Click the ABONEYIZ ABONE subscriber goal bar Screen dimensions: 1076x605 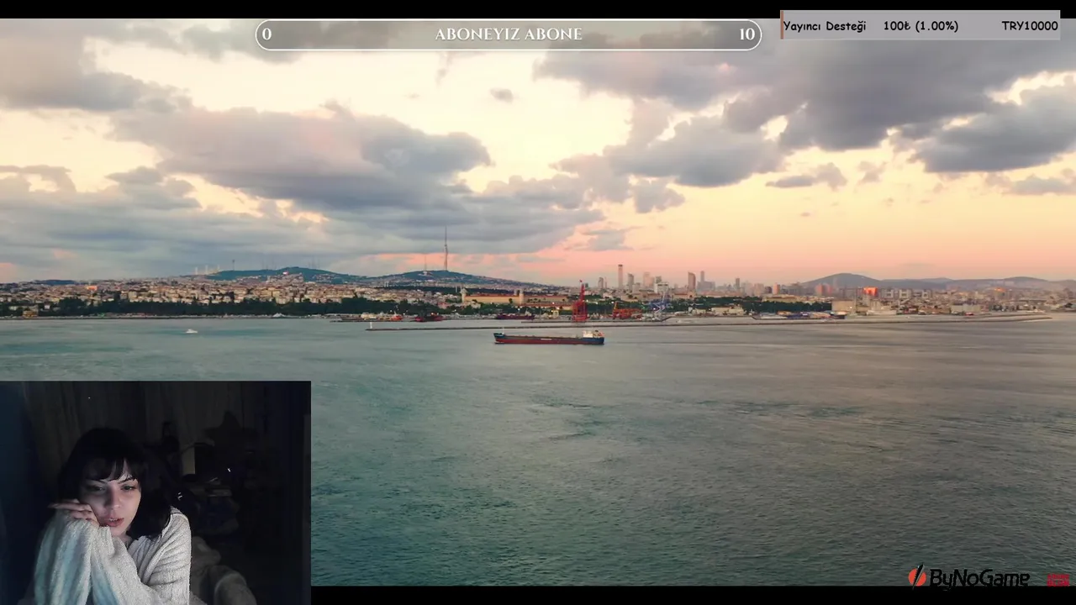[x=509, y=34]
